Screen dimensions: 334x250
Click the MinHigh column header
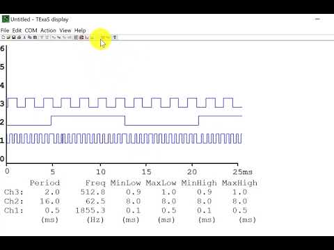199,183
